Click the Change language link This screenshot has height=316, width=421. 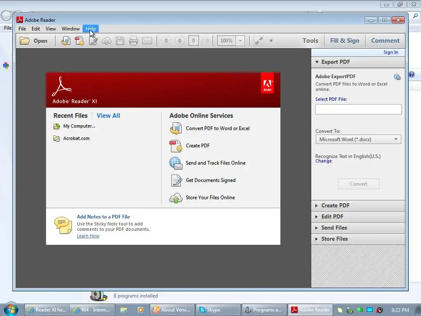click(x=324, y=161)
